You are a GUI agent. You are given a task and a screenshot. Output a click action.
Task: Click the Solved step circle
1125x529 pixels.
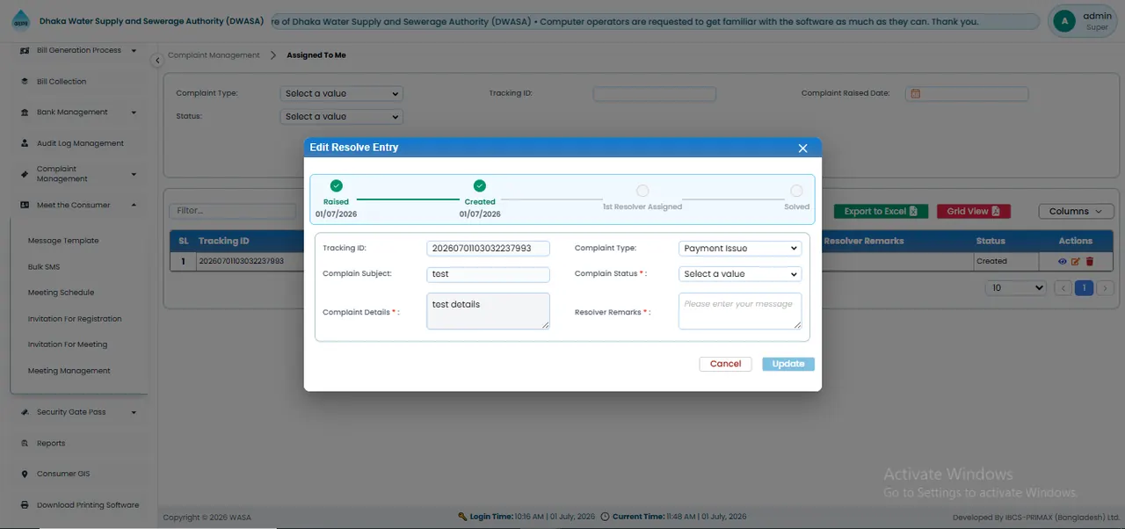pyautogui.click(x=796, y=191)
